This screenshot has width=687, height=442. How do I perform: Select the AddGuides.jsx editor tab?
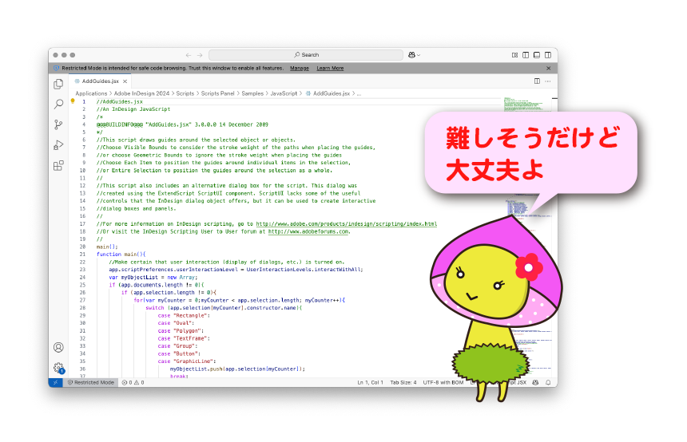[101, 81]
